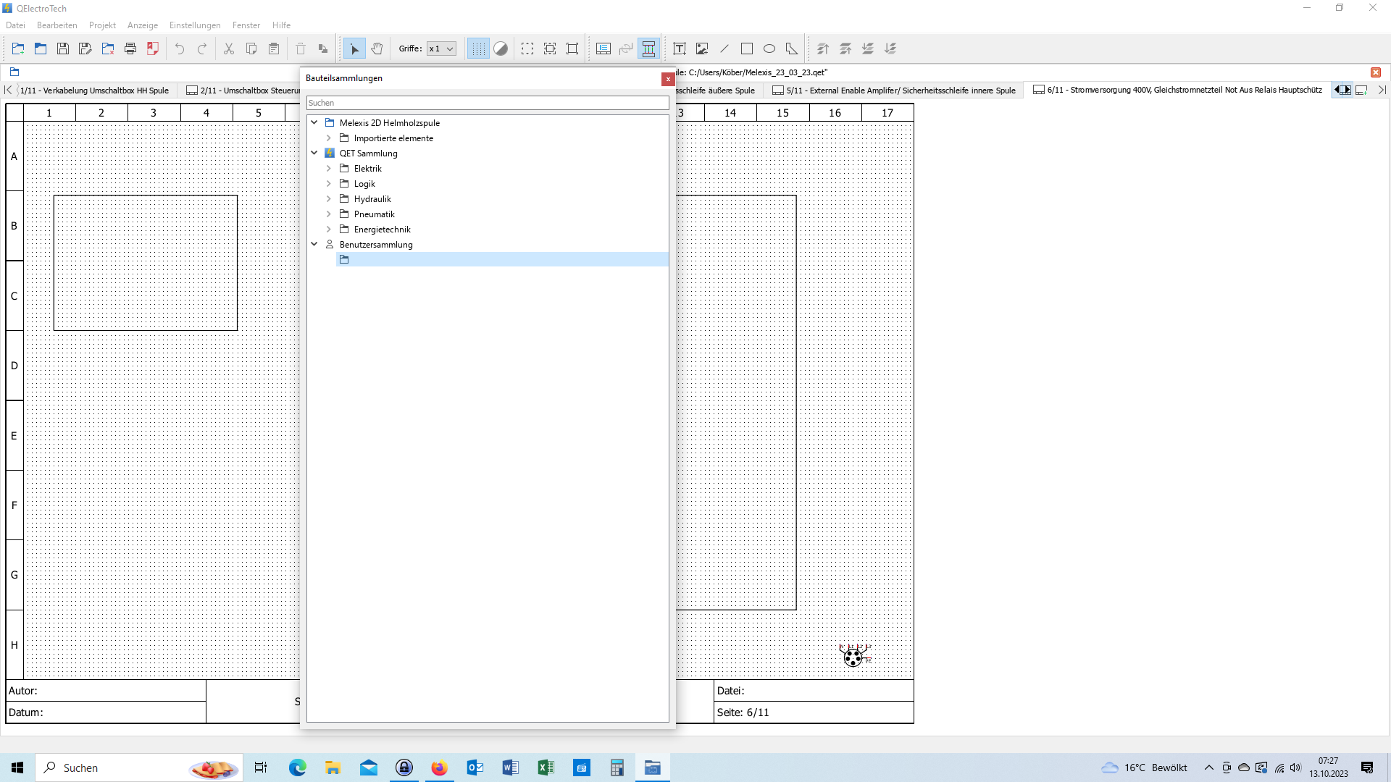
Task: Click the print icon in toolbar
Action: (130, 49)
